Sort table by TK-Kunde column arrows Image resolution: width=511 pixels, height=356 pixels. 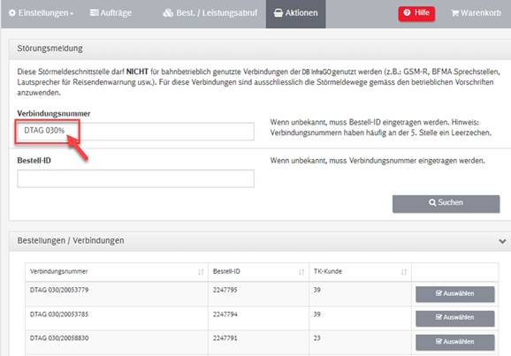404,272
